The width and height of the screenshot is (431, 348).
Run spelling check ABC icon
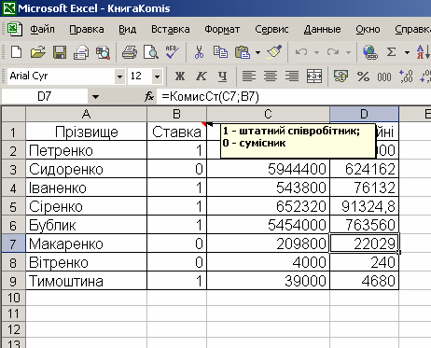pyautogui.click(x=172, y=52)
